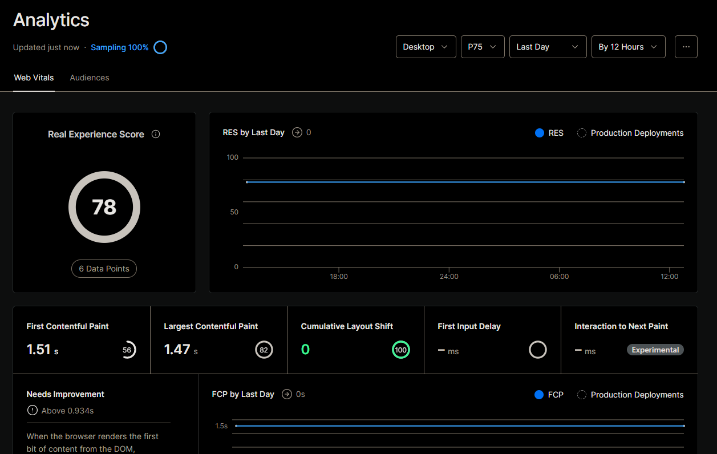Open the P75 percentile dropdown
Screen dimensions: 717x454
pos(482,47)
